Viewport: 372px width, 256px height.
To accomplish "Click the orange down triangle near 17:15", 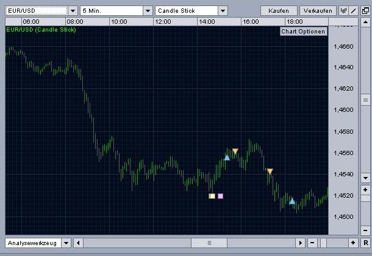I will (270, 171).
